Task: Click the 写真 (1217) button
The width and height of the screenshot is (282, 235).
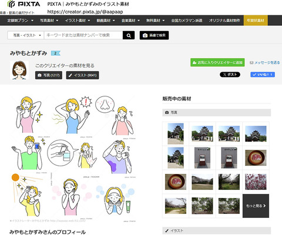Action: 49,75
